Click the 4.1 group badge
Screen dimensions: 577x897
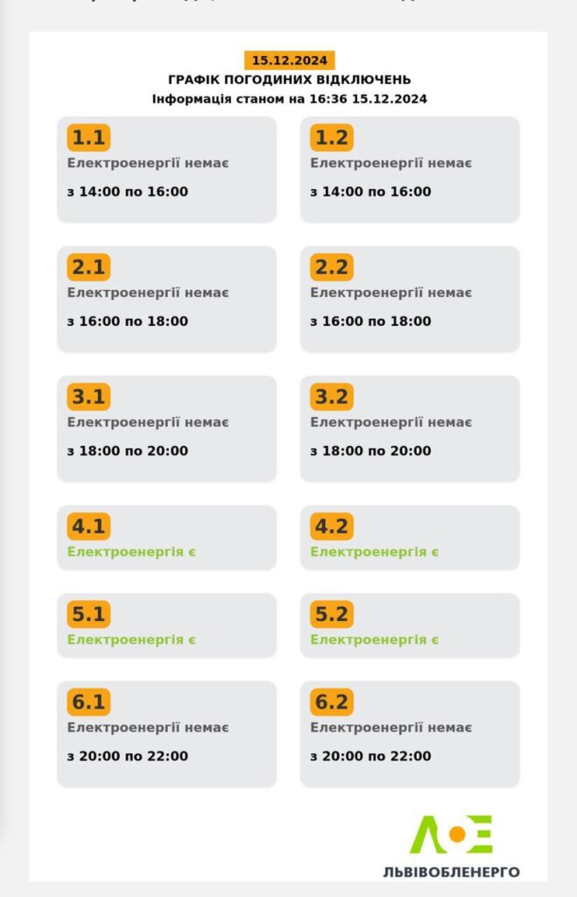pyautogui.click(x=88, y=526)
